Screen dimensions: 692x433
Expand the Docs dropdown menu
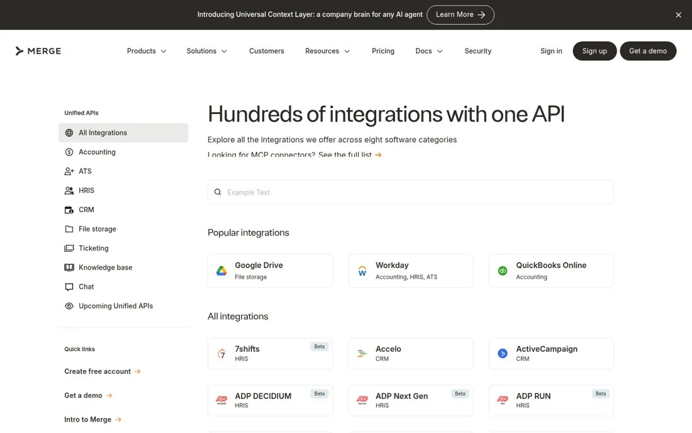click(x=429, y=51)
